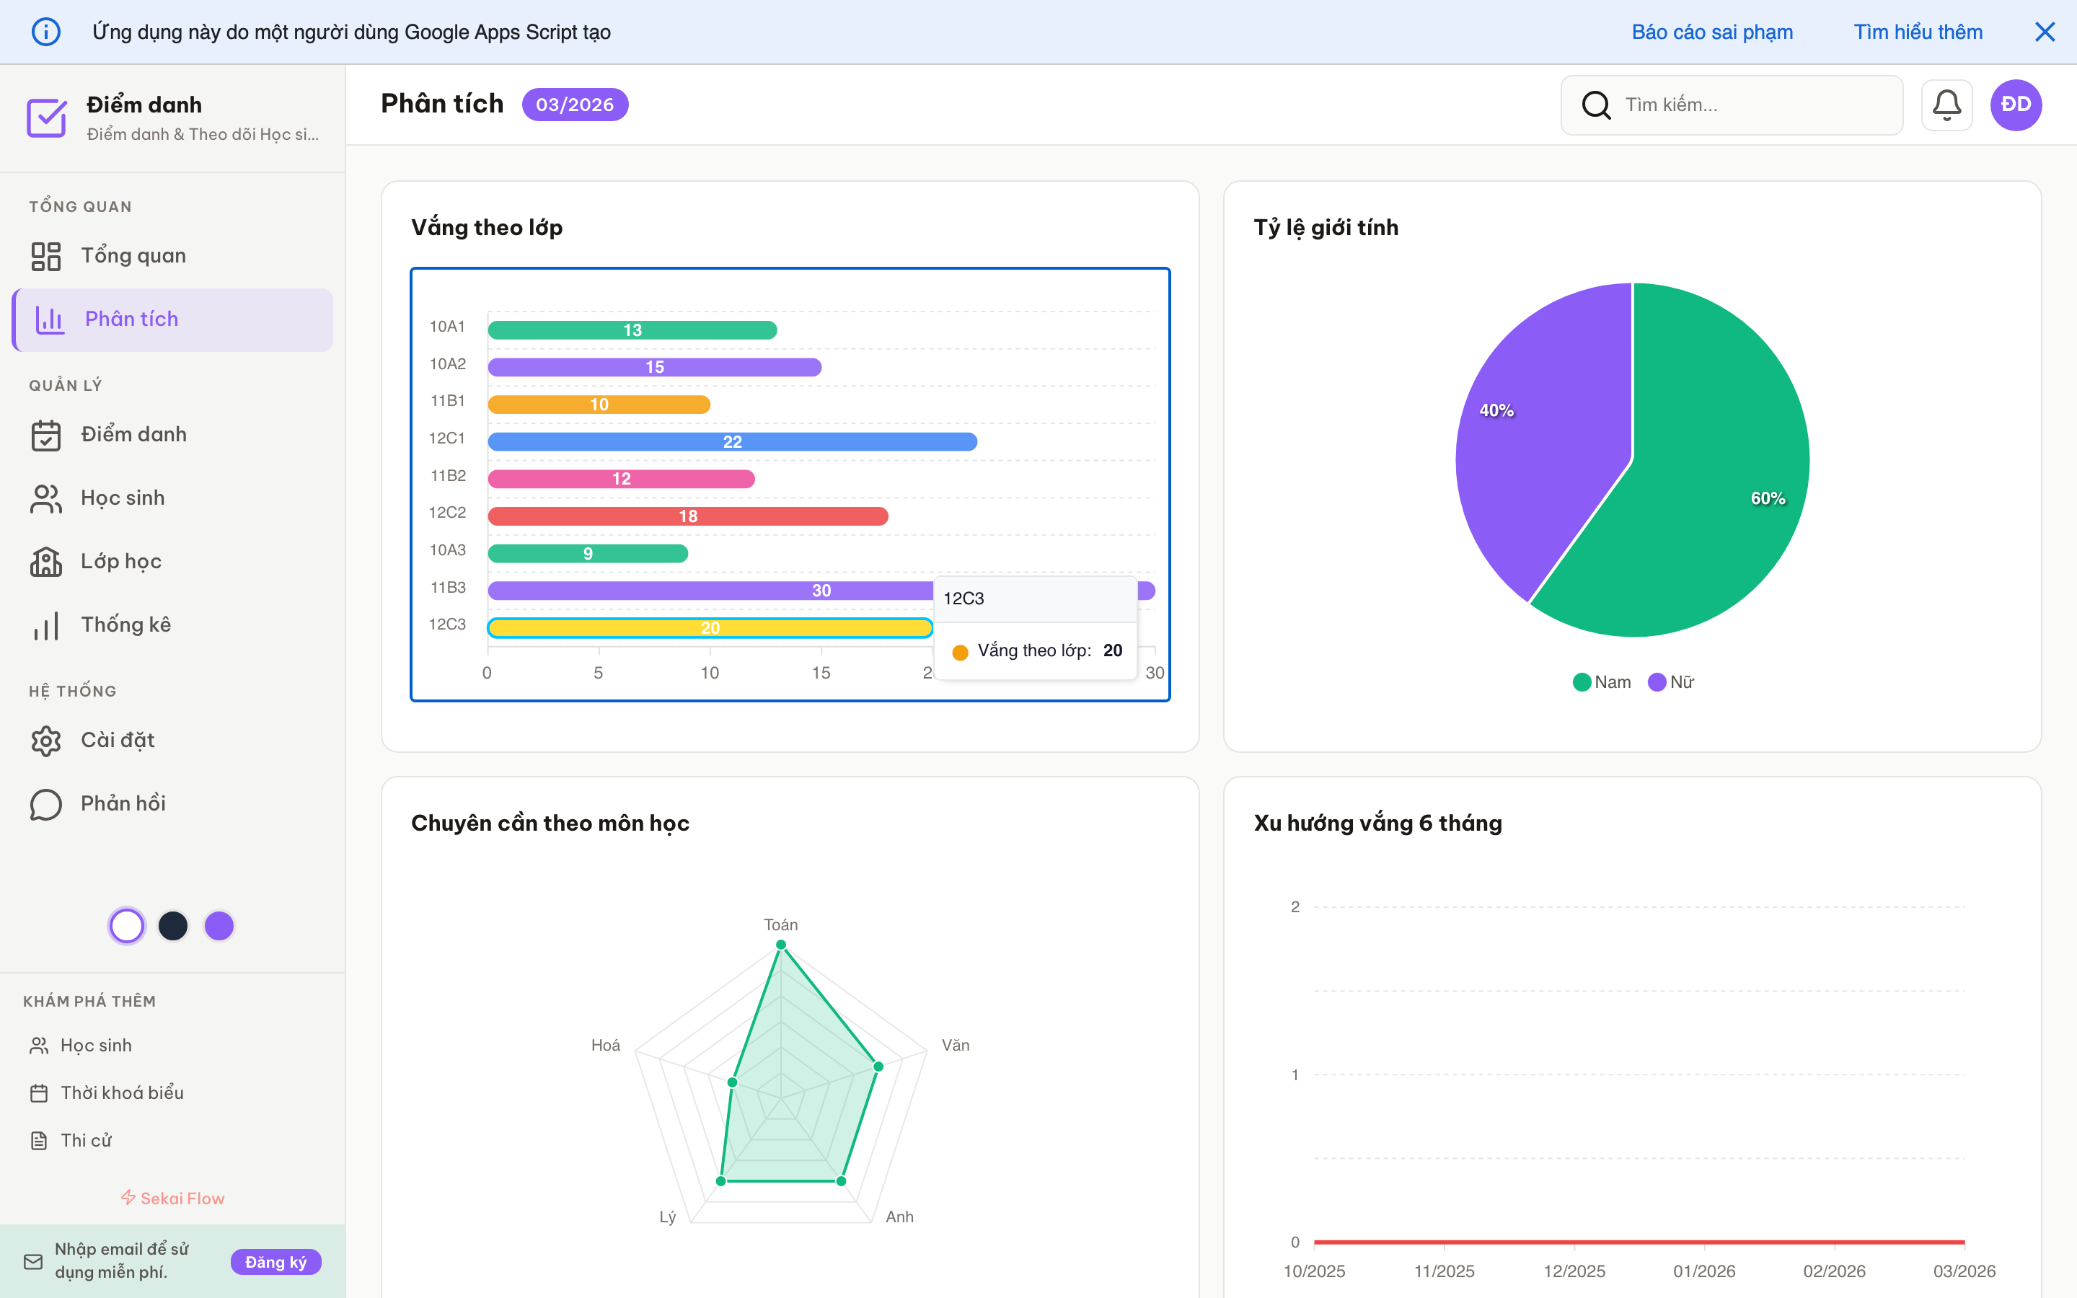Viewport: 2077px width, 1298px height.
Task: Click the Cài đặt gear icon
Action: point(46,741)
